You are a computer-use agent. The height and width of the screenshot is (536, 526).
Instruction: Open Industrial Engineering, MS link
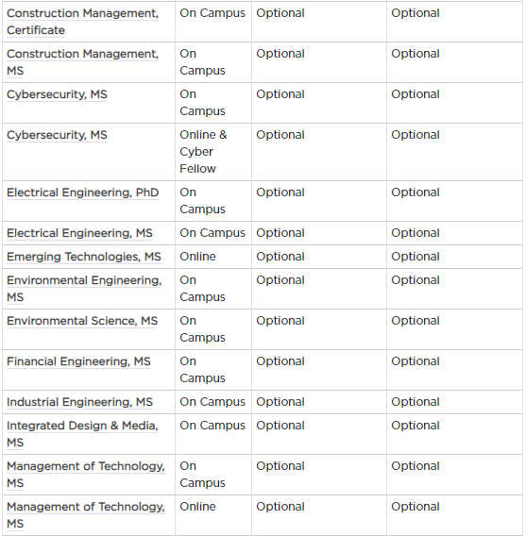79,402
